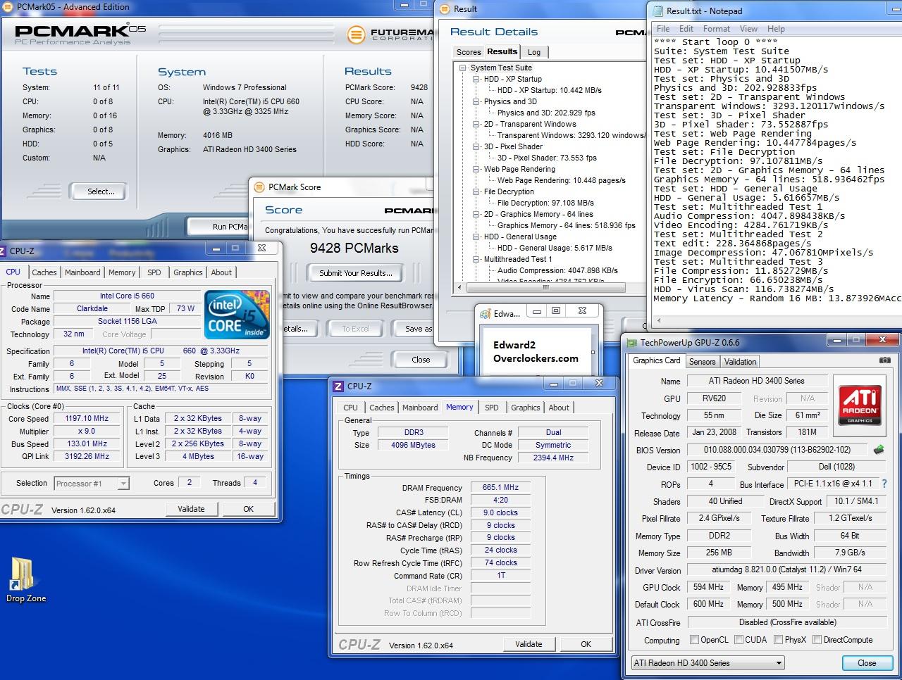The width and height of the screenshot is (902, 680).
Task: Collapse the 2D - Transparent Windows node
Action: click(476, 124)
